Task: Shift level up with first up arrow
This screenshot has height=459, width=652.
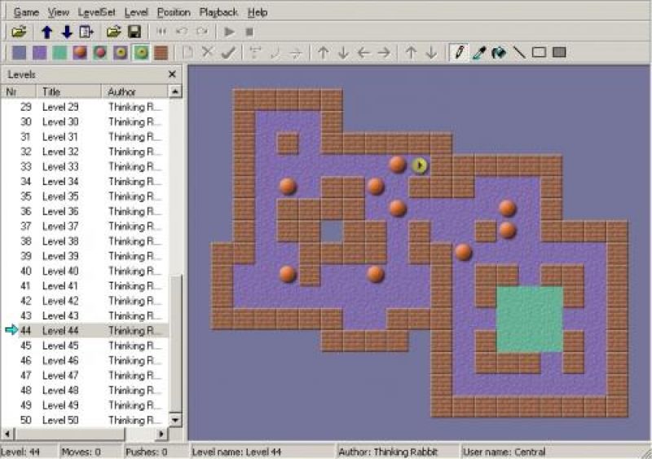Action: pos(323,53)
